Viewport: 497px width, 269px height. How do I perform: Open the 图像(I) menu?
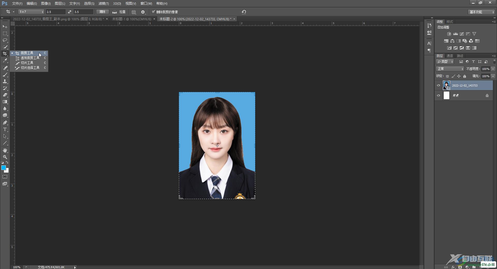[46, 4]
